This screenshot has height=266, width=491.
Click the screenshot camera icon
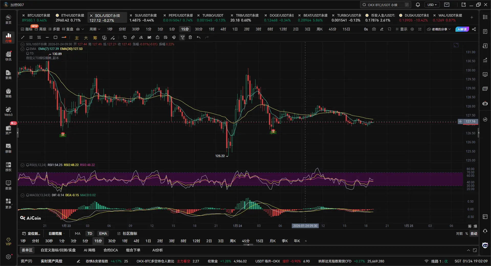pyautogui.click(x=374, y=29)
